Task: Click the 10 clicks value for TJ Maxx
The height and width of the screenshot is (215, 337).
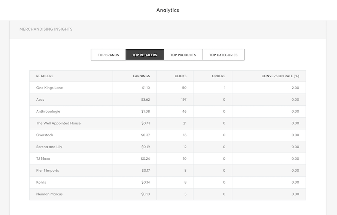Action: pos(185,159)
